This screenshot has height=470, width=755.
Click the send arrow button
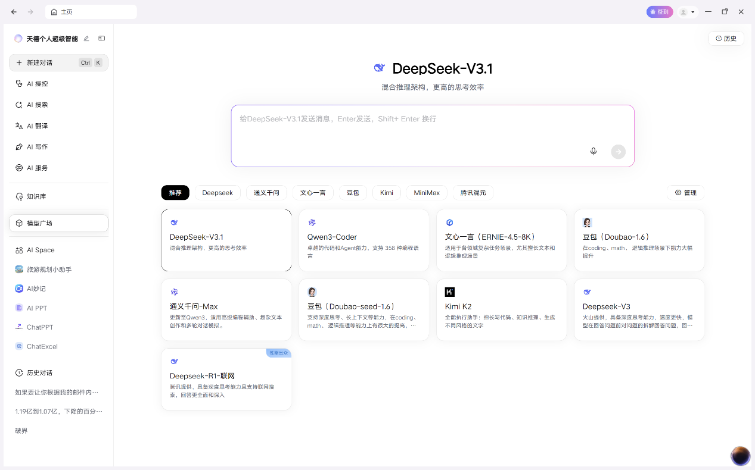point(619,152)
